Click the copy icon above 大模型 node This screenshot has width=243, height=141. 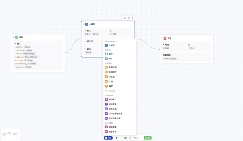(129, 18)
